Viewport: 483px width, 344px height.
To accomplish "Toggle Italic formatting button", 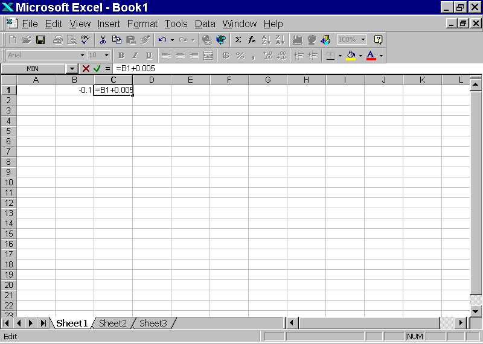I will pos(135,56).
